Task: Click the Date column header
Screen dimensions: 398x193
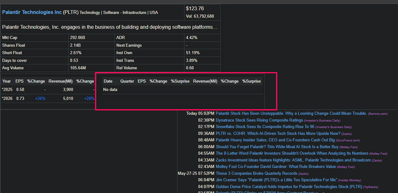Action: click(108, 81)
